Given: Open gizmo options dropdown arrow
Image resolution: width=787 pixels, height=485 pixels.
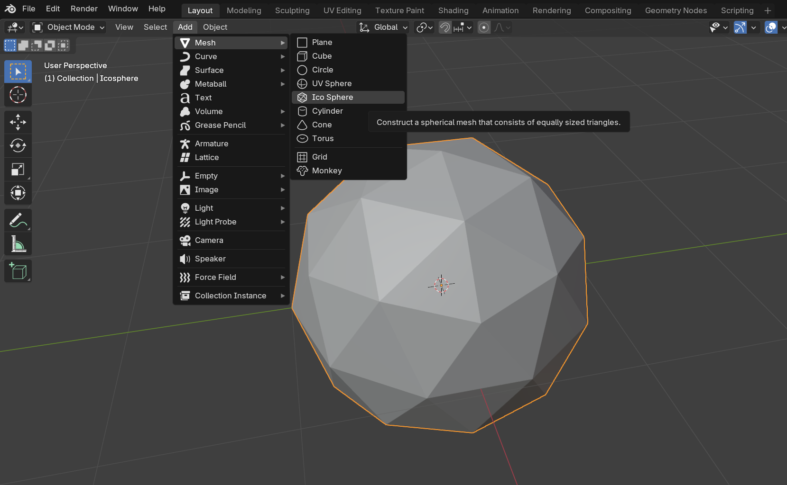Looking at the screenshot, I should (753, 27).
